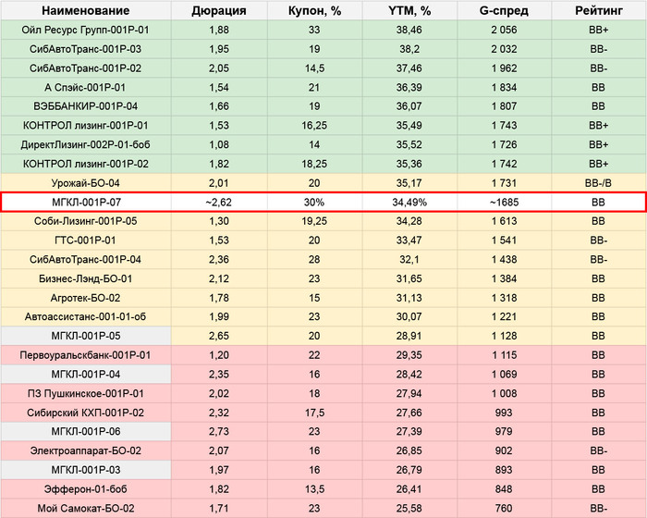Viewport: 647px width, 518px height.
Task: Click the 'G-спред' column header
Action: coord(505,11)
